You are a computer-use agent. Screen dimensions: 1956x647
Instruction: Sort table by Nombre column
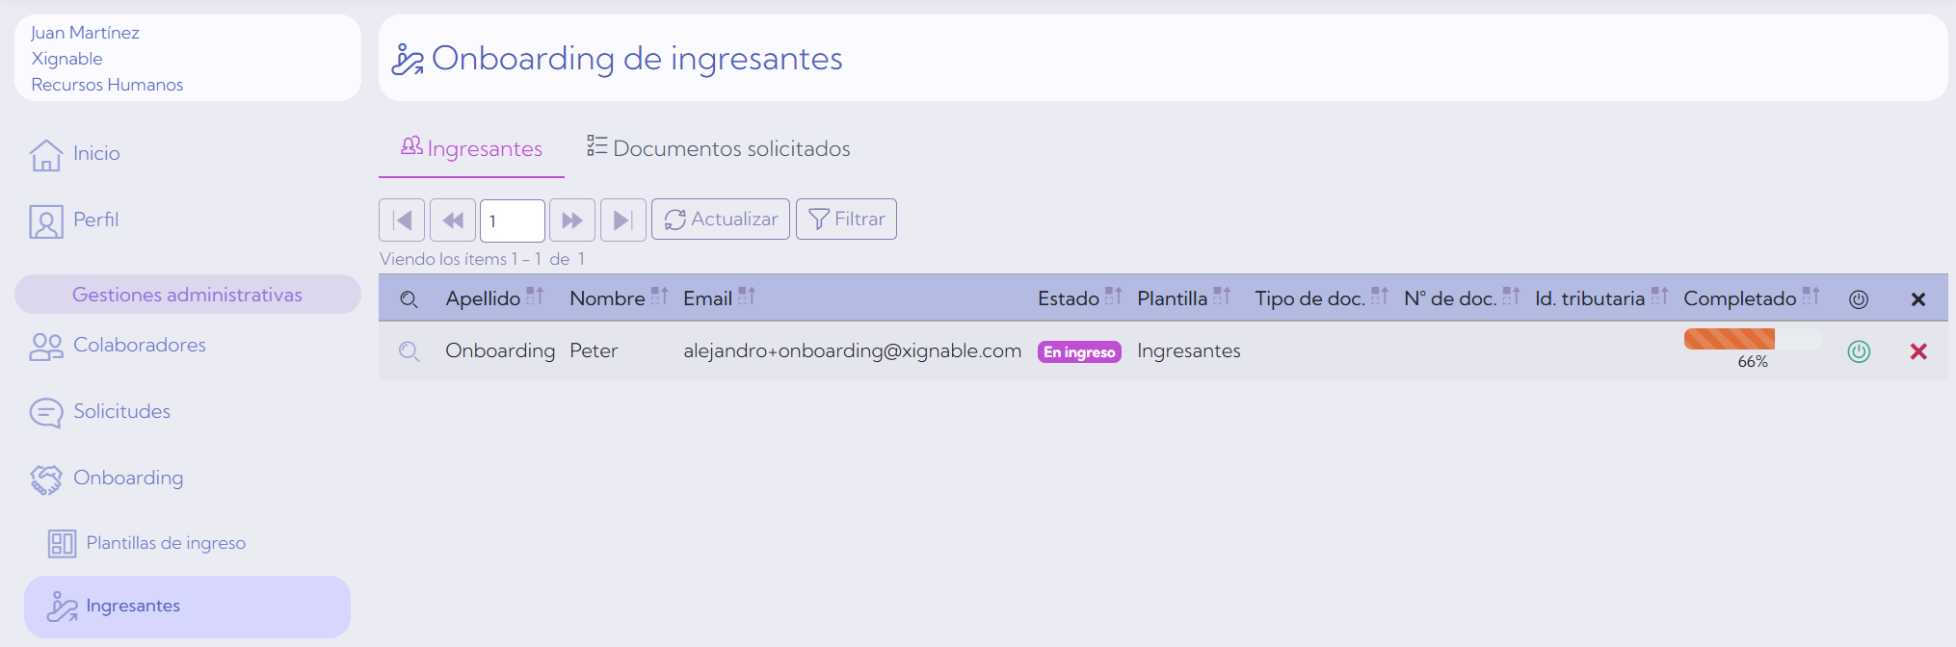click(659, 297)
